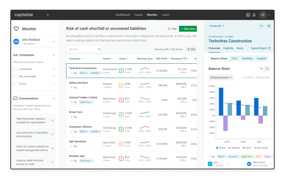Click score grade C badge for Gillard and Sons
Image resolution: width=285 pixels, height=182 pixels.
pos(121,85)
